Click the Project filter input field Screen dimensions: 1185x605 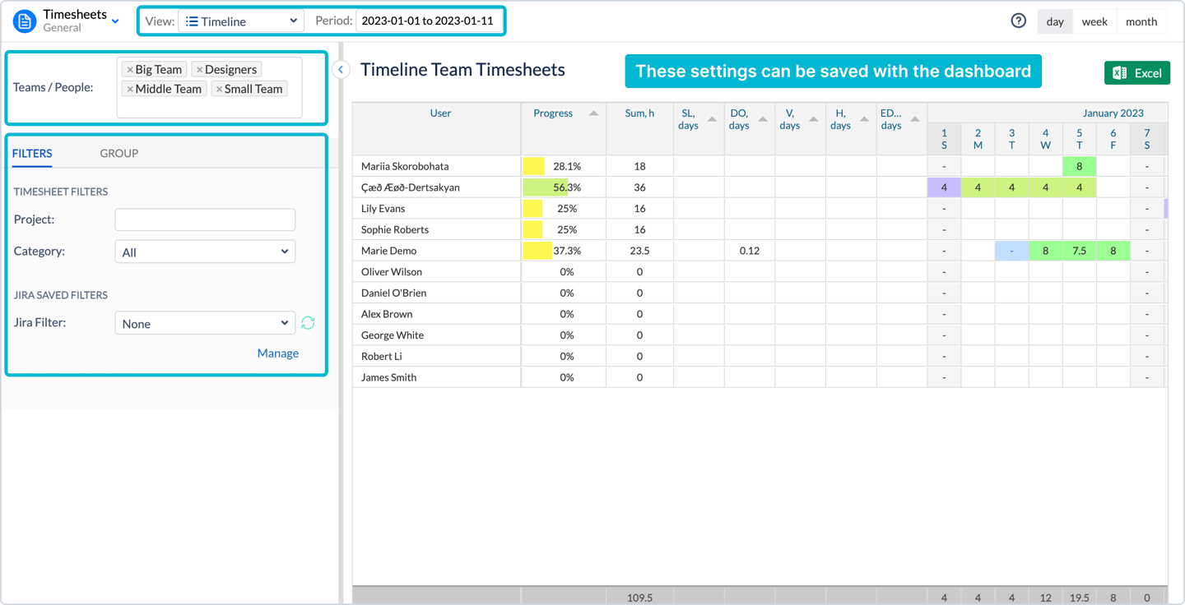coord(204,219)
